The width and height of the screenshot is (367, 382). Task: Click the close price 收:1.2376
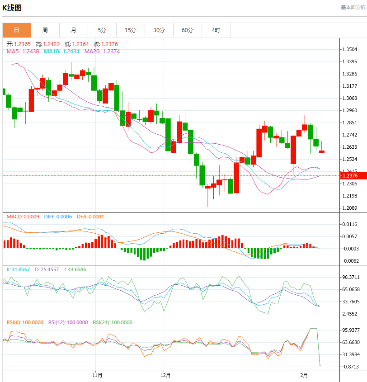(x=106, y=44)
